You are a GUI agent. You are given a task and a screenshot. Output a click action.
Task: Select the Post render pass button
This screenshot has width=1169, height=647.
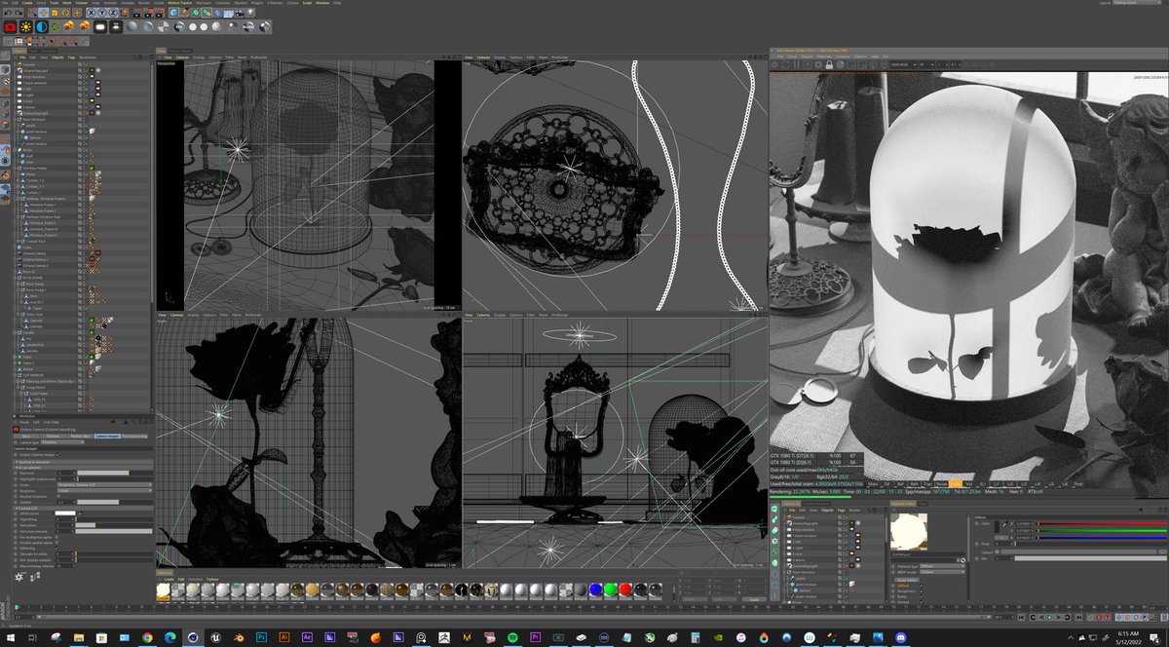[1078, 483]
